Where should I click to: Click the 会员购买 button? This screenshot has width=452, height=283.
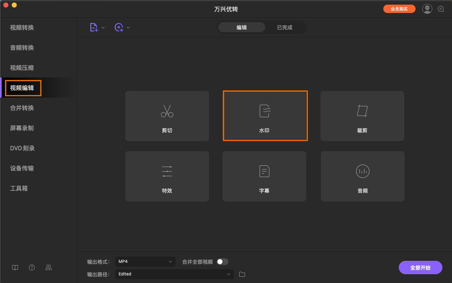[x=399, y=8]
